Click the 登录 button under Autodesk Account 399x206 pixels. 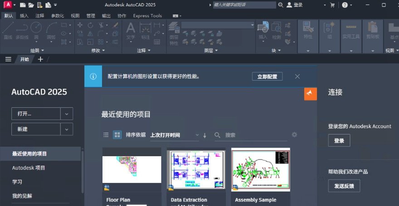(x=339, y=140)
